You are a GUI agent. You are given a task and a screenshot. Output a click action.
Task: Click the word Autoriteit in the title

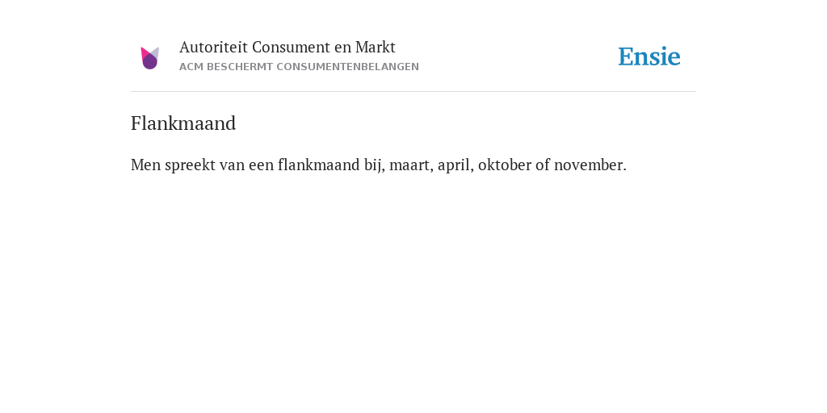[213, 48]
